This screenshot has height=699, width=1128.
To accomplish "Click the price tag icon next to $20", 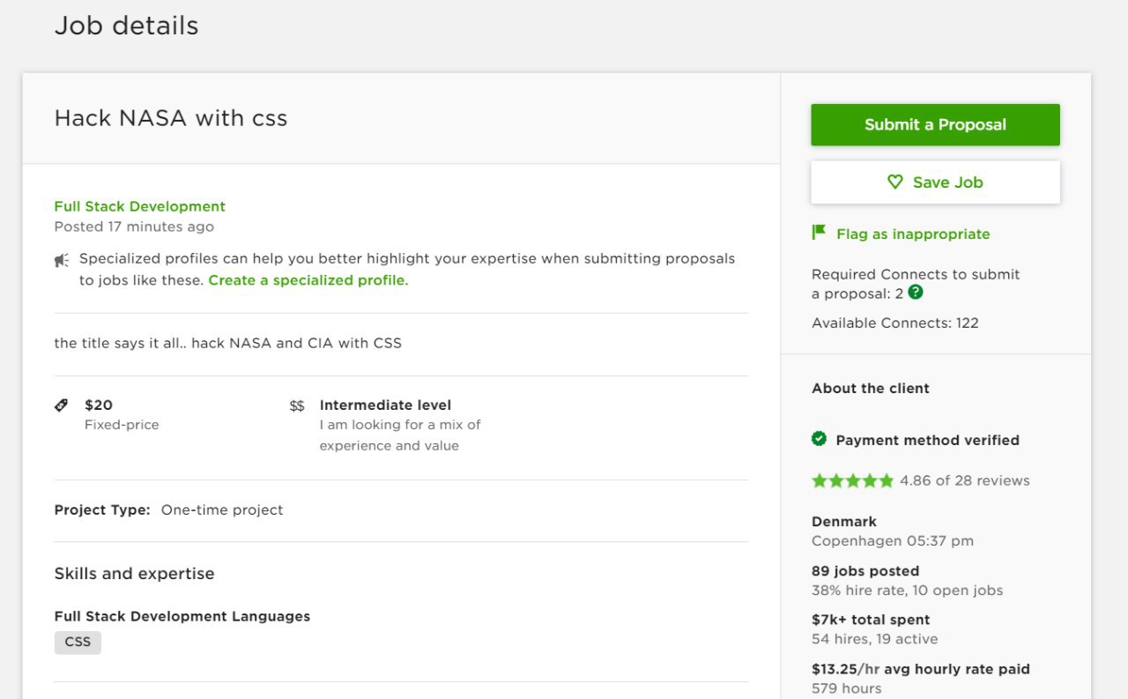I will (x=61, y=405).
